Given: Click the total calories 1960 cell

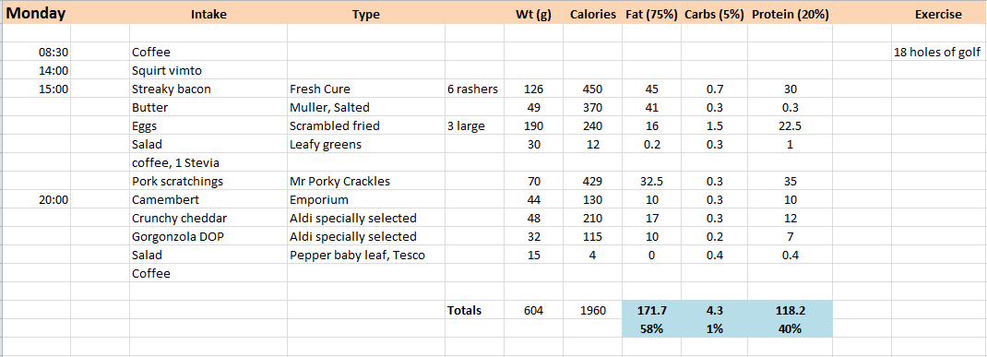Looking at the screenshot, I should (x=592, y=310).
